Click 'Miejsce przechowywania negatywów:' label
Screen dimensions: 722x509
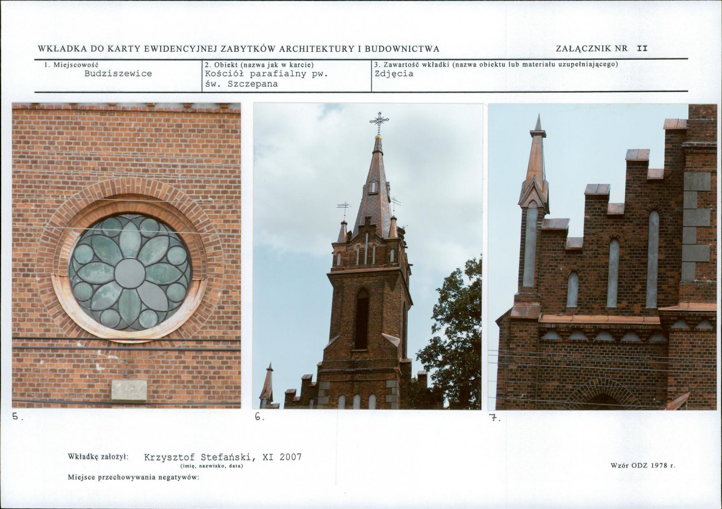point(134,477)
